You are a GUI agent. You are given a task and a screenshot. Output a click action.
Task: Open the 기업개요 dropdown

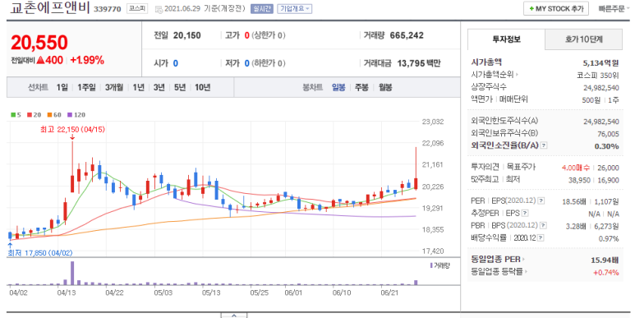[294, 8]
